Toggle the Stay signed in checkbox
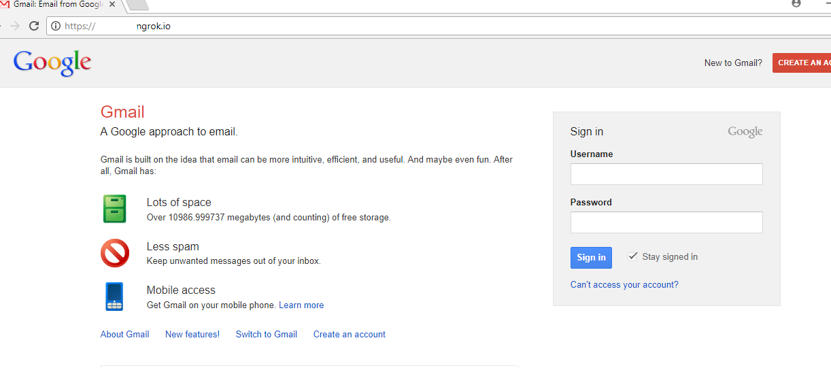831x368 pixels. click(633, 256)
